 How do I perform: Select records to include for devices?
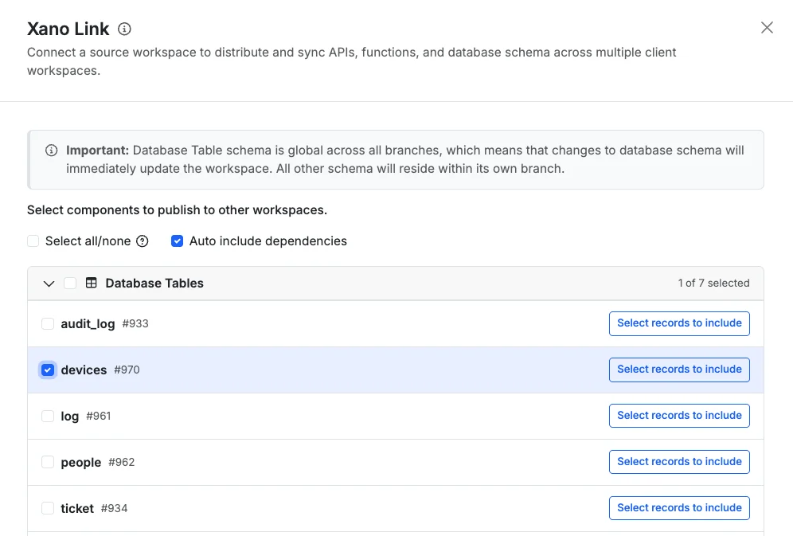point(679,370)
